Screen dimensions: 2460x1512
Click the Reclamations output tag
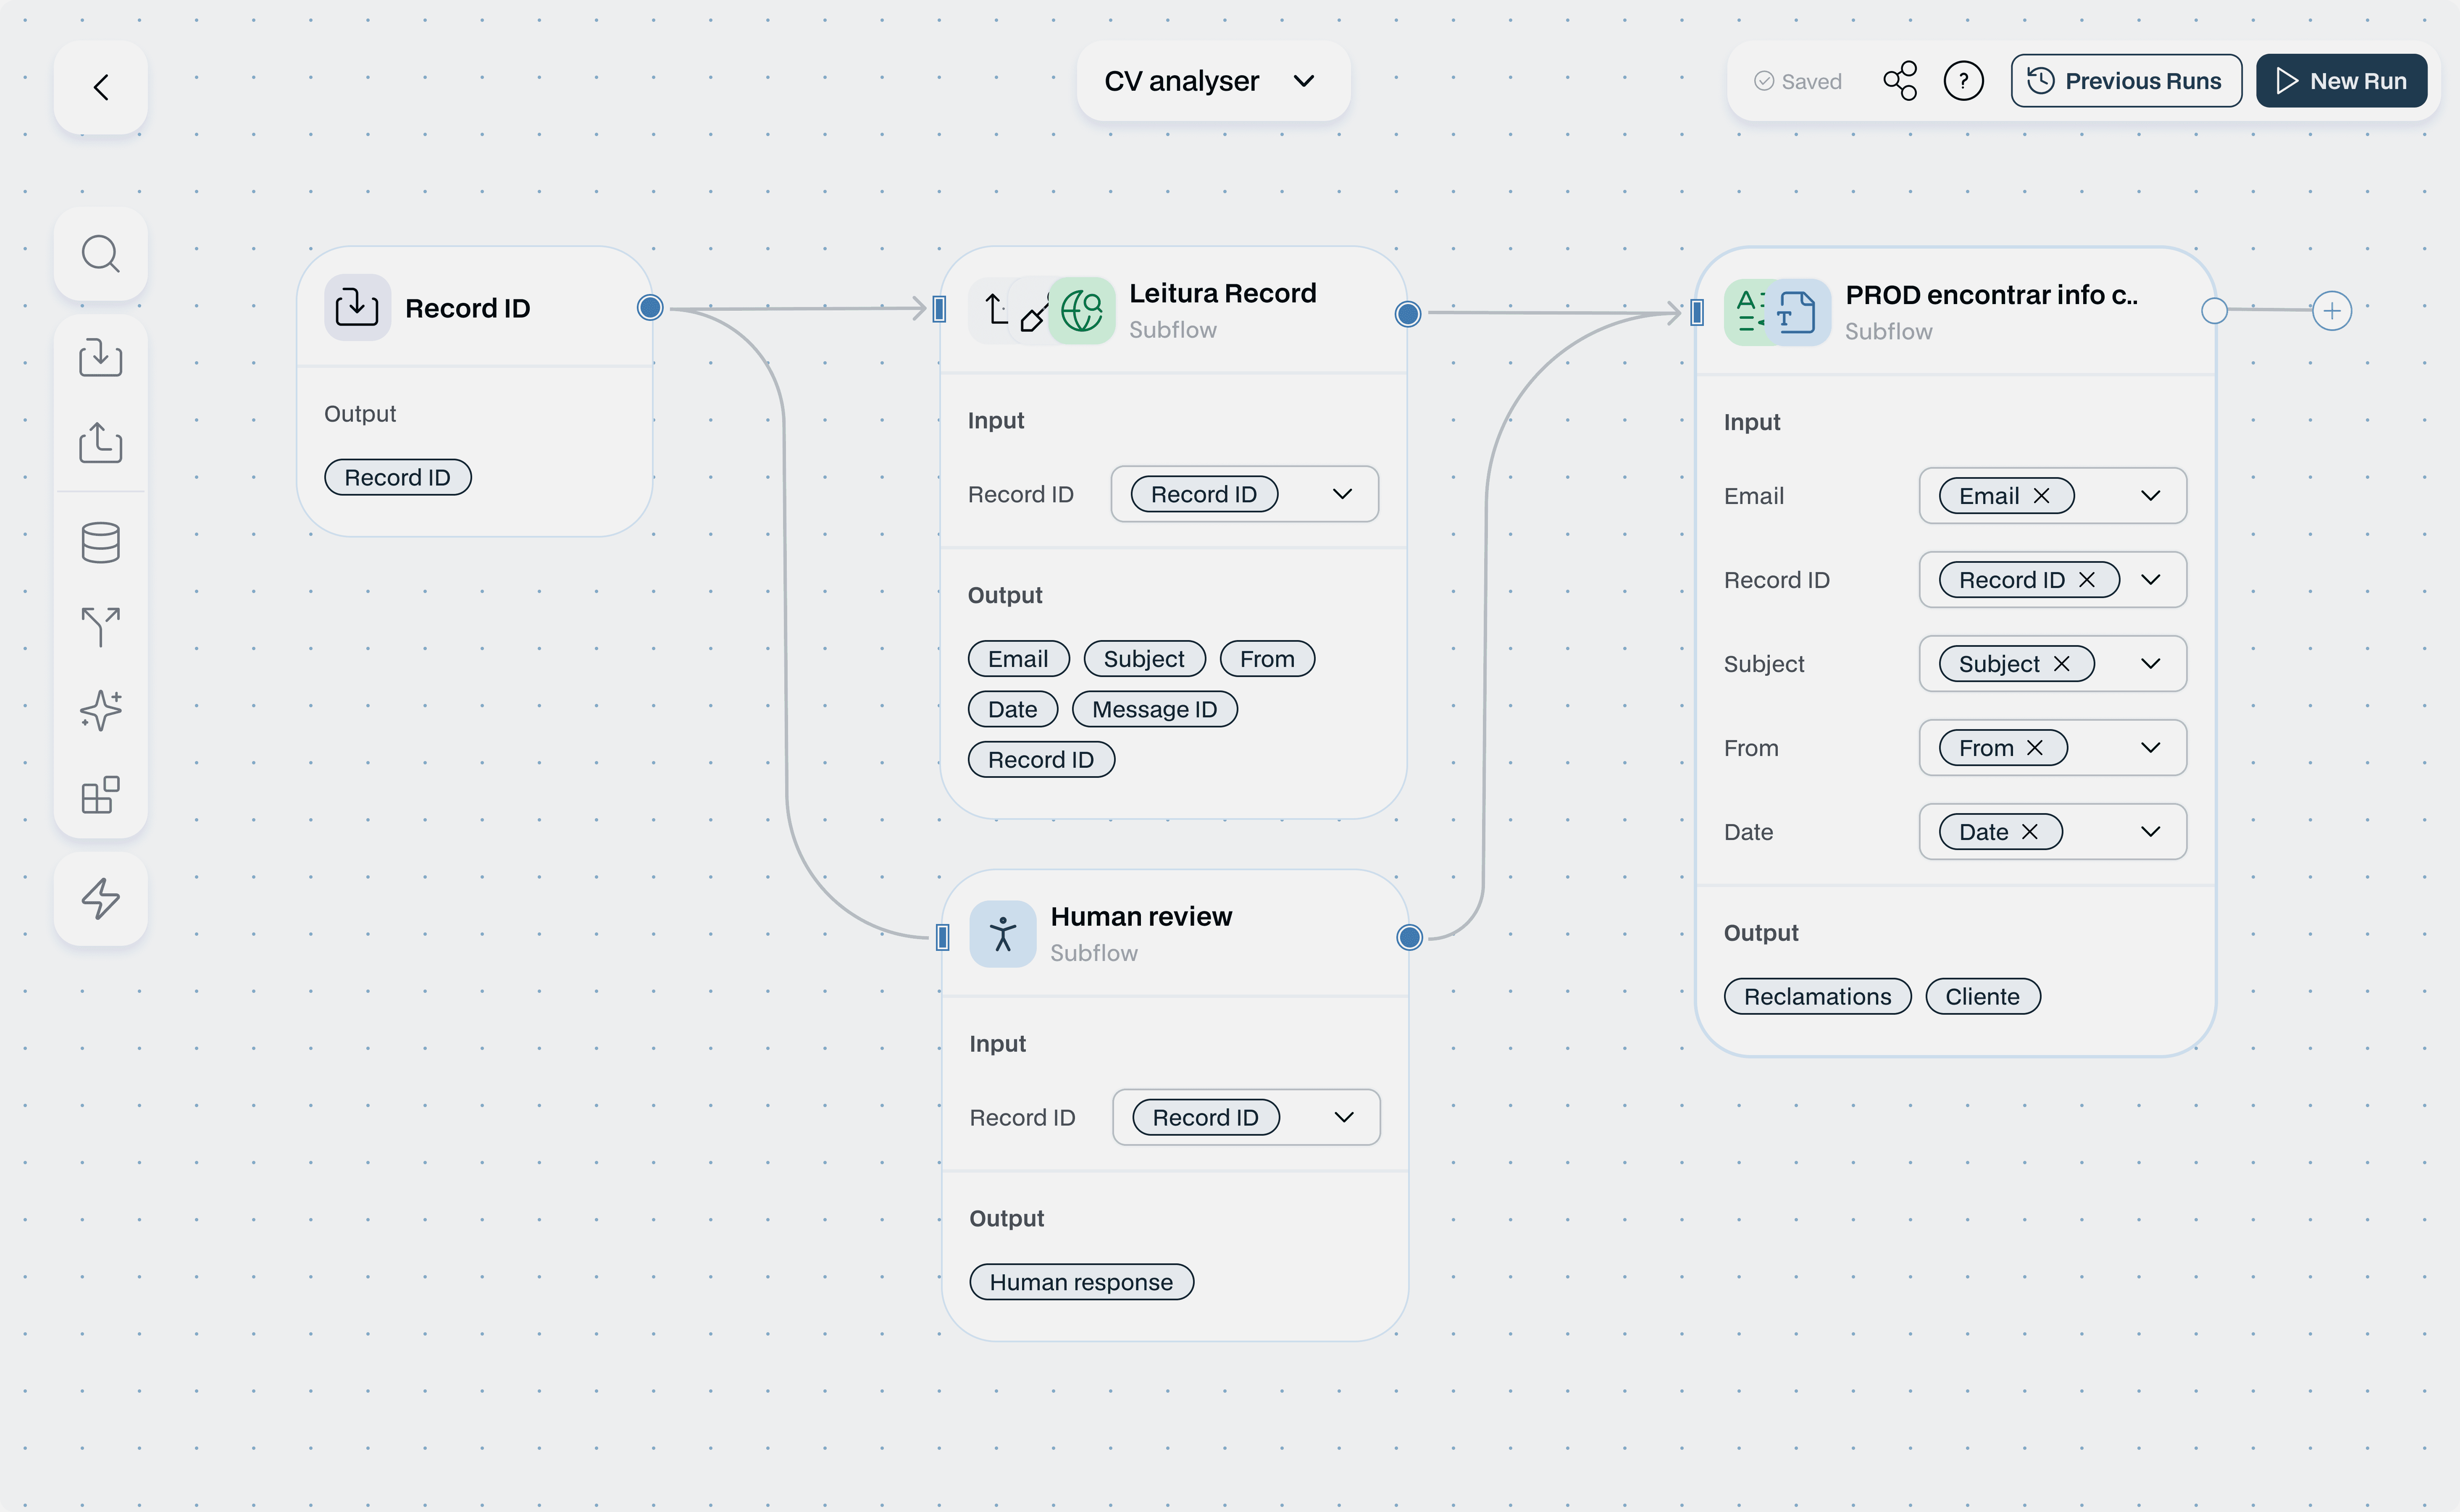tap(1818, 997)
